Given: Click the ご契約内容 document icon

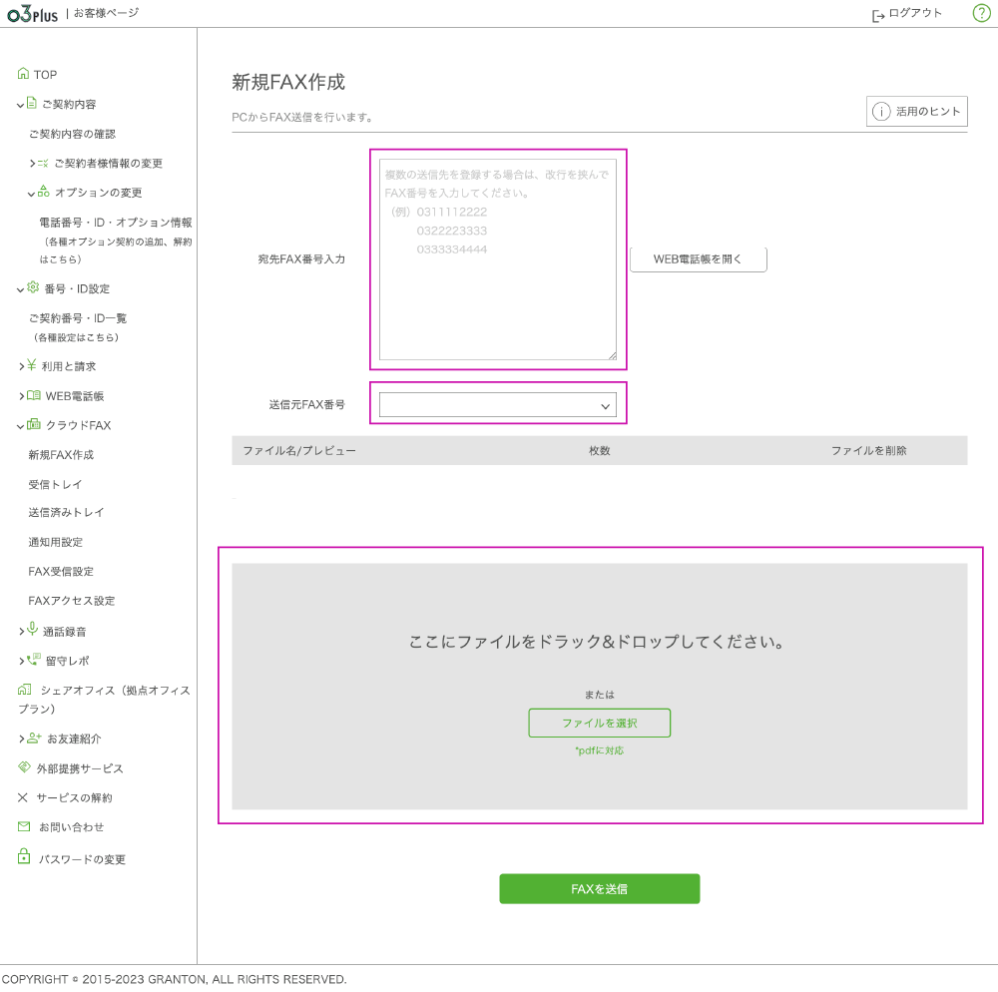Looking at the screenshot, I should [x=32, y=103].
